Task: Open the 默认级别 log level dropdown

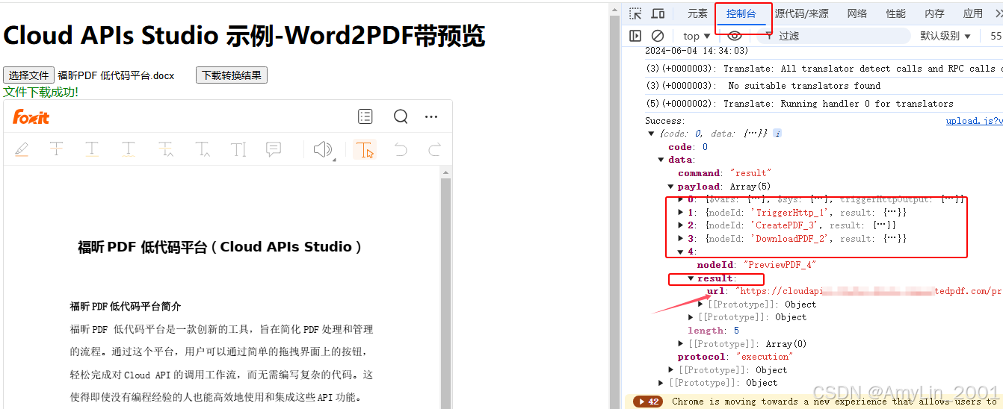Action: pyautogui.click(x=945, y=36)
